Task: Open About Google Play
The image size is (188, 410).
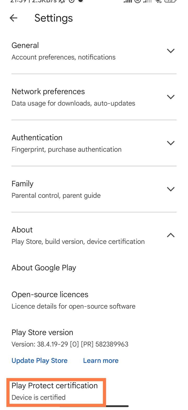Action: click(x=44, y=268)
